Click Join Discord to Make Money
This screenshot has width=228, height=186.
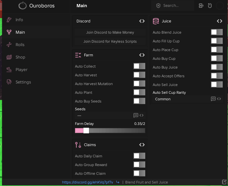(110, 32)
